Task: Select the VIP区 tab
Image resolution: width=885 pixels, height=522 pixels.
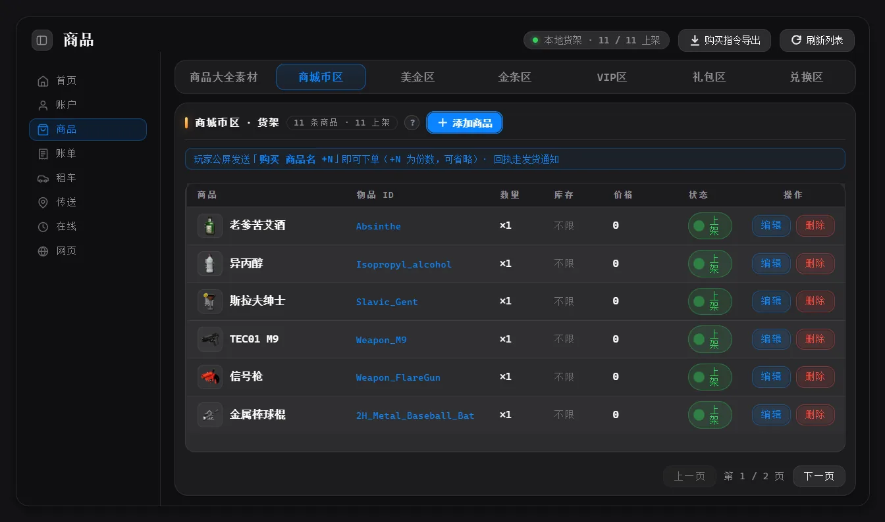Action: [612, 77]
